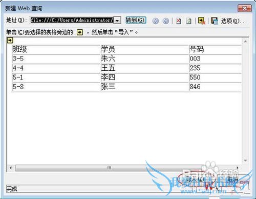256x199 pixels.
Task: Click the Refresh page icon
Action: pos(188,21)
